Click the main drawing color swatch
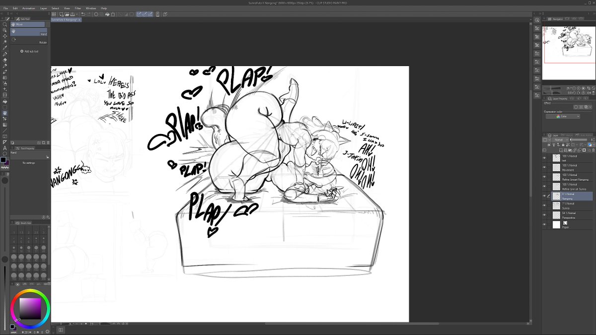This screenshot has height=335, width=596. 3,160
